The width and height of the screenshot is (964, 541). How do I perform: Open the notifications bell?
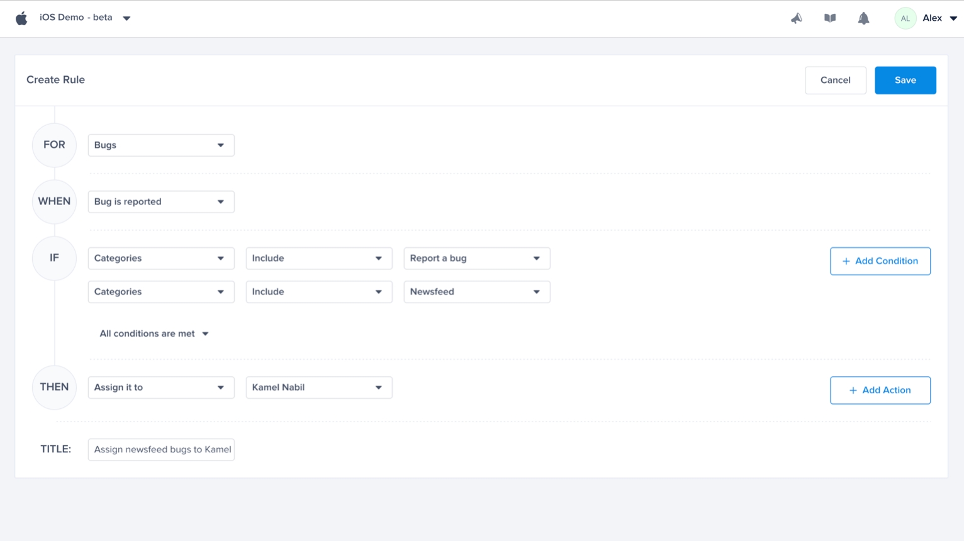click(863, 18)
